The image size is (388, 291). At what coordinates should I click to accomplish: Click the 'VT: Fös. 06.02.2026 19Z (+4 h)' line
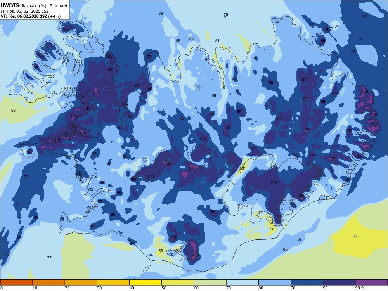[x=30, y=16]
